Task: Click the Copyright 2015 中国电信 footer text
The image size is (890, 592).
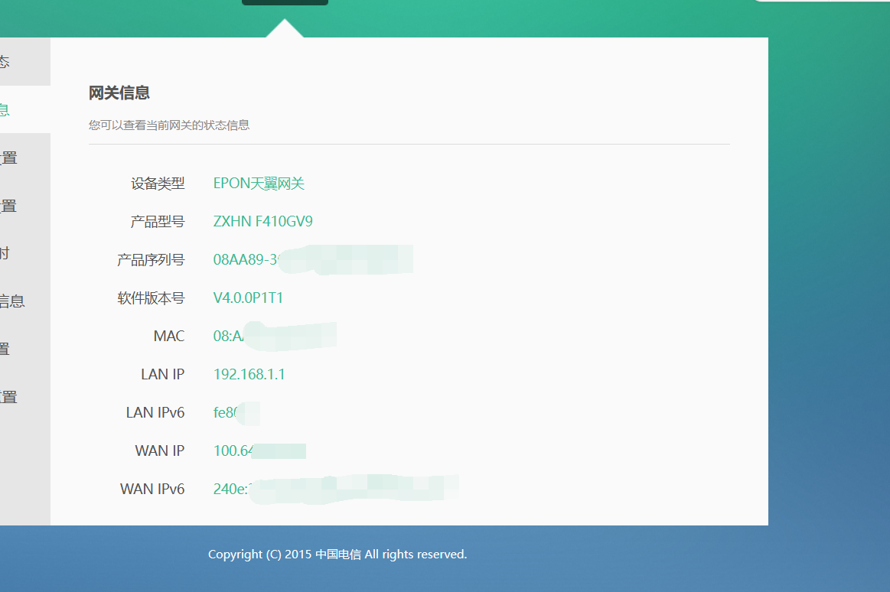Action: pyautogui.click(x=337, y=555)
